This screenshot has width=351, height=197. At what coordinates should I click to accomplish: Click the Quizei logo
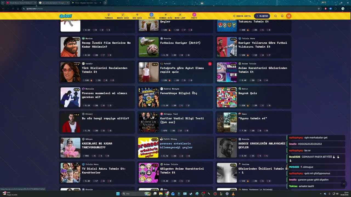tap(65, 16)
